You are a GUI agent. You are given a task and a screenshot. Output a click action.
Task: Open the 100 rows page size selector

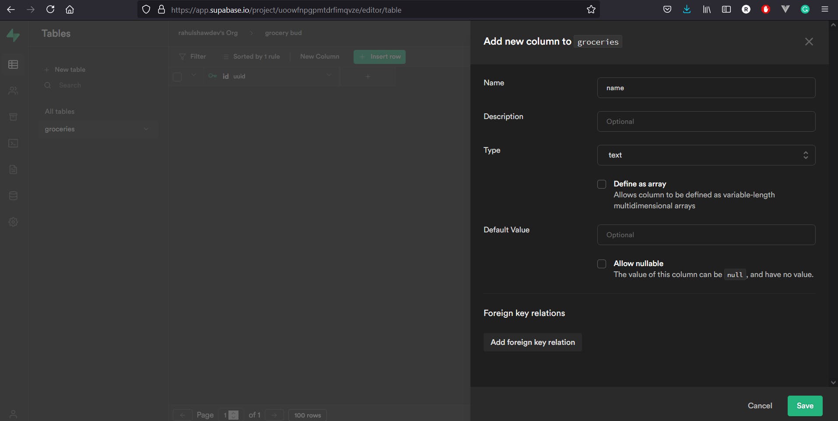tap(308, 415)
